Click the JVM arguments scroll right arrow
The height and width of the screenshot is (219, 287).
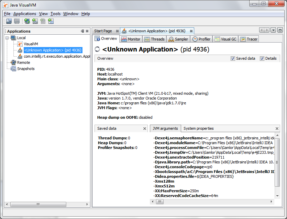272,201
